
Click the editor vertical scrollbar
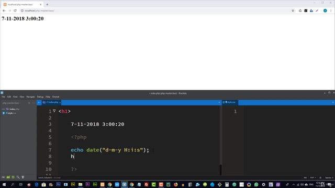220,169
